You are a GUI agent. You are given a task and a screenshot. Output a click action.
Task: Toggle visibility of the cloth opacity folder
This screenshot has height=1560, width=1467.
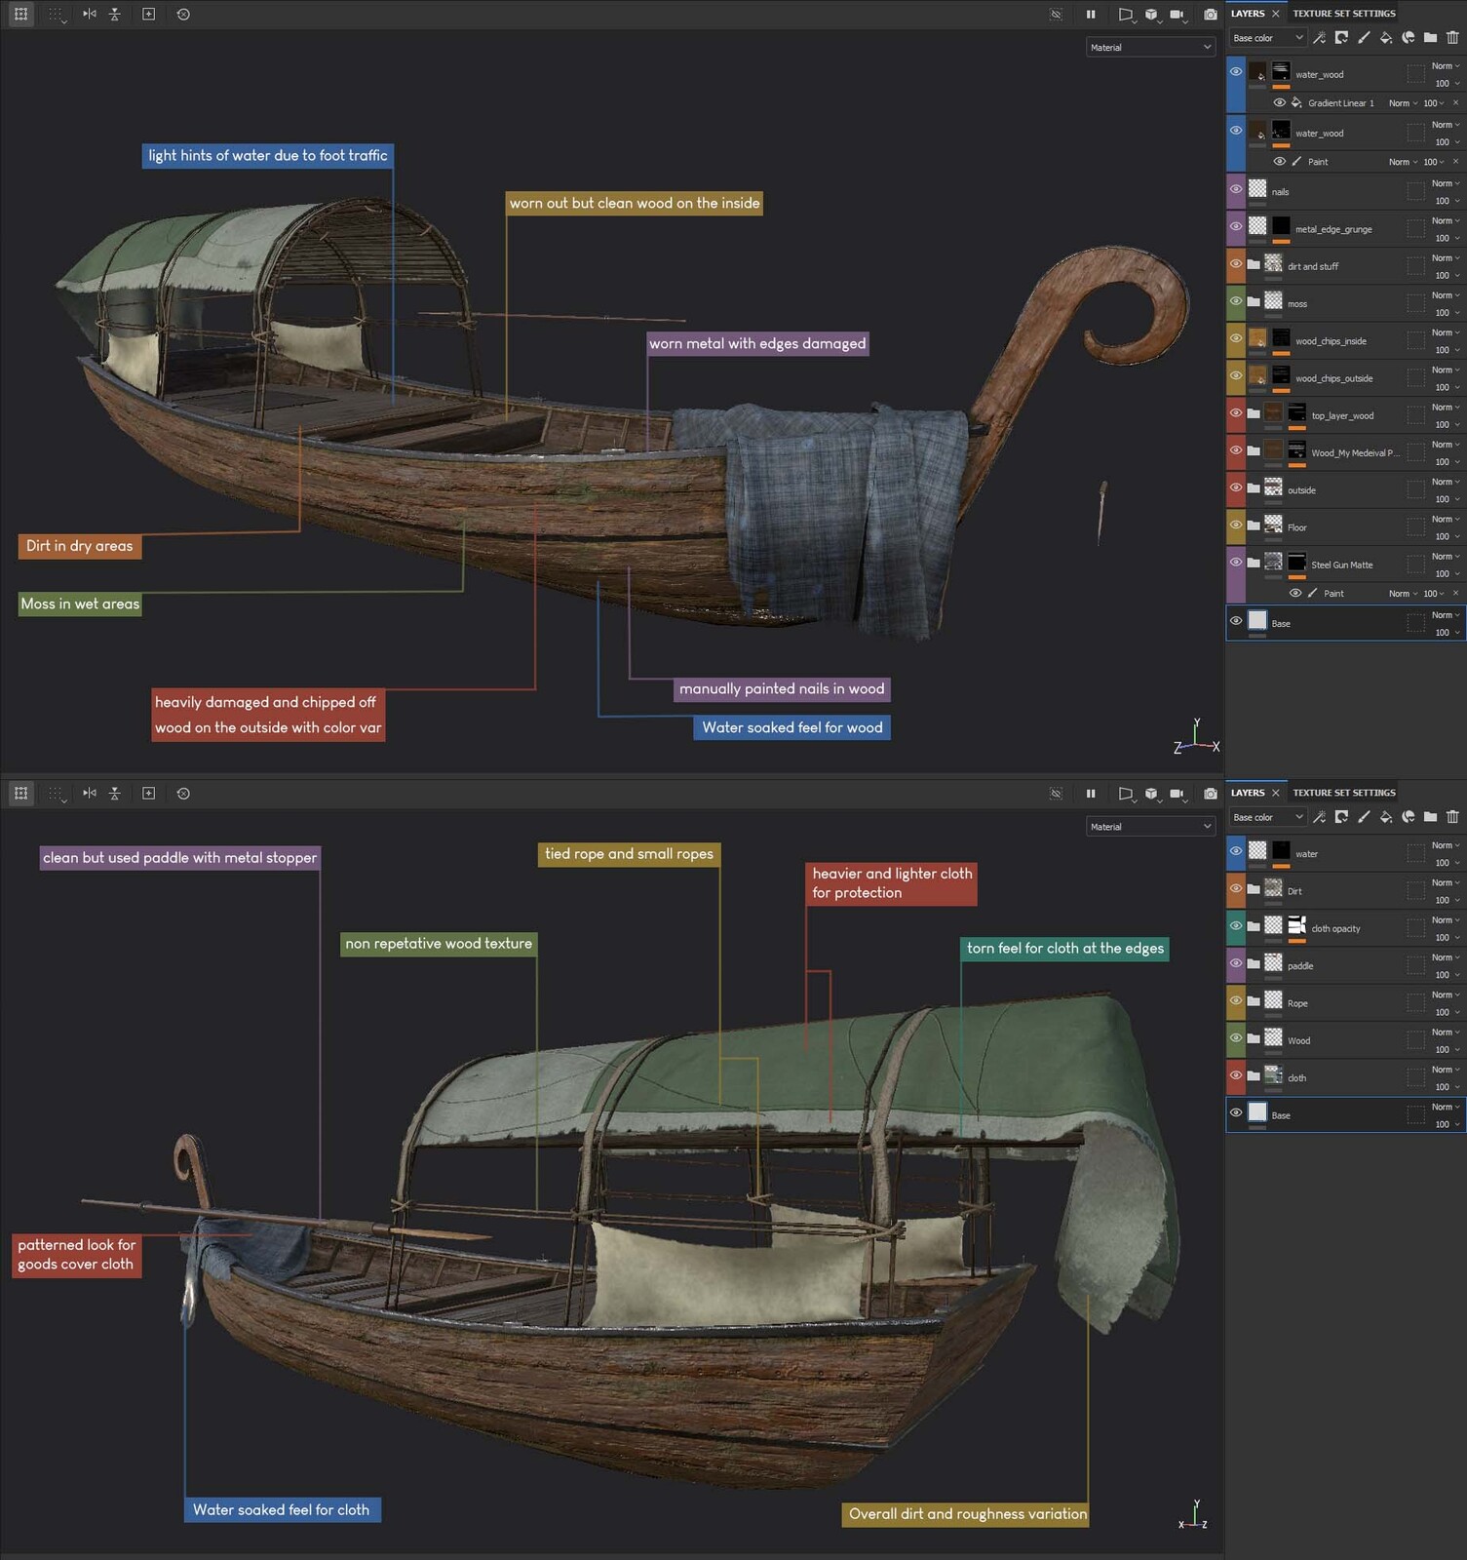point(1236,926)
